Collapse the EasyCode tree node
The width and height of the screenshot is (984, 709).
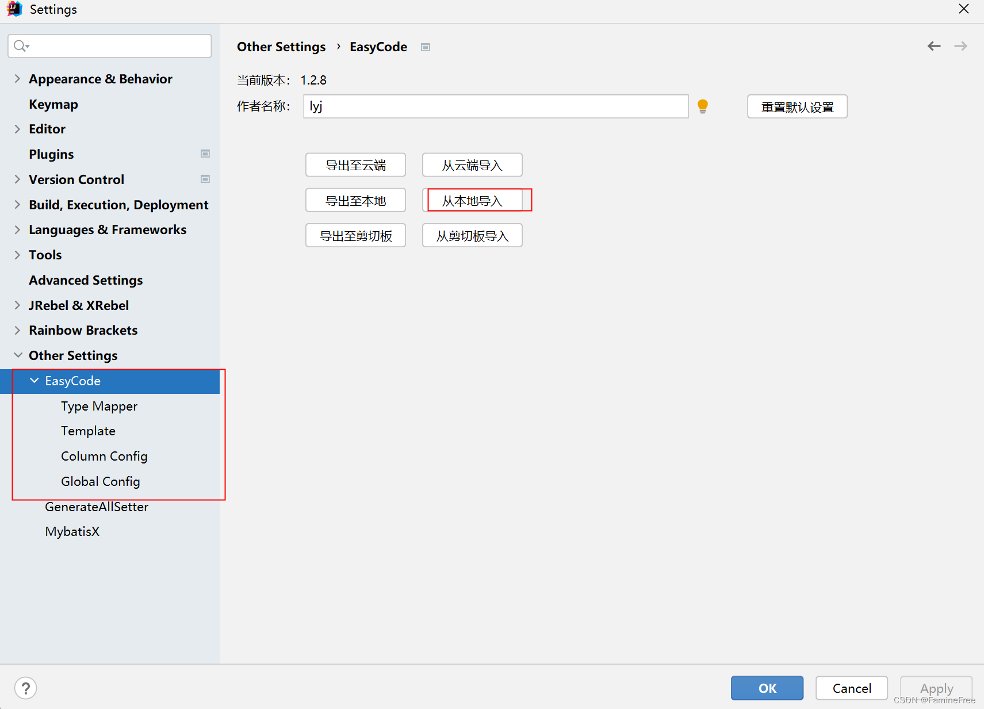(x=35, y=380)
